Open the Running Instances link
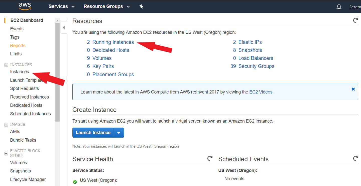The height and width of the screenshot is (186, 361). pyautogui.click(x=113, y=42)
